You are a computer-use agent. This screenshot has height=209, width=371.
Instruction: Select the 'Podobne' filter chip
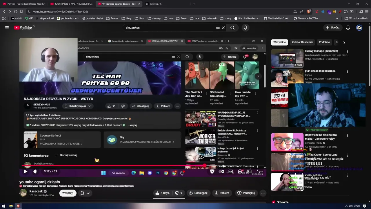324,42
